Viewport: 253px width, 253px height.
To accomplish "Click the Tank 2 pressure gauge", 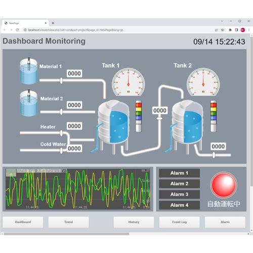I will click(203, 82).
